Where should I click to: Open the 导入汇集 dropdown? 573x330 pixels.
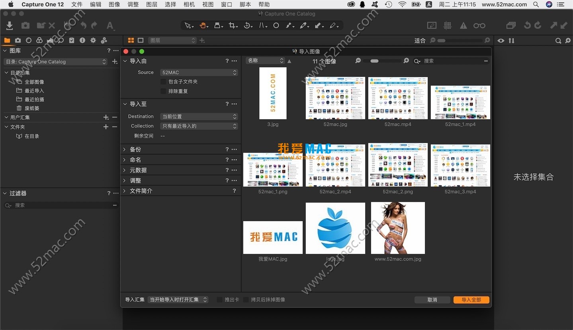point(178,299)
